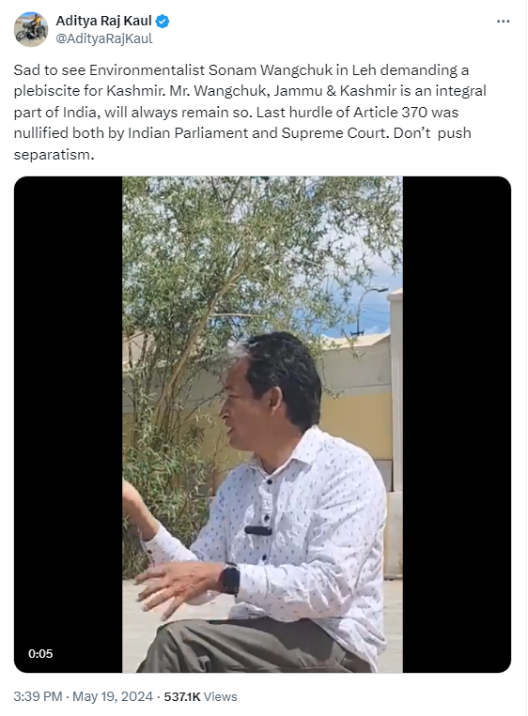Click the Views label
This screenshot has height=716, width=528.
pos(221,696)
